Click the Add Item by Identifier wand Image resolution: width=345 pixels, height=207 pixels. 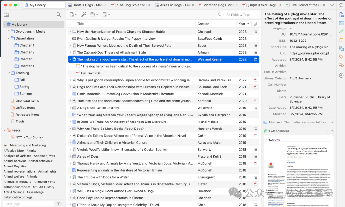click(x=84, y=15)
